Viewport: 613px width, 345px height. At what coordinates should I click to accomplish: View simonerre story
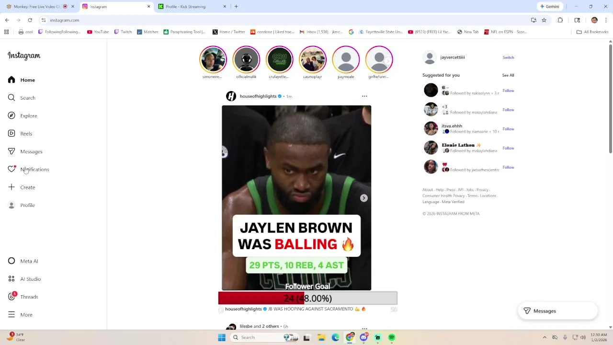(213, 59)
